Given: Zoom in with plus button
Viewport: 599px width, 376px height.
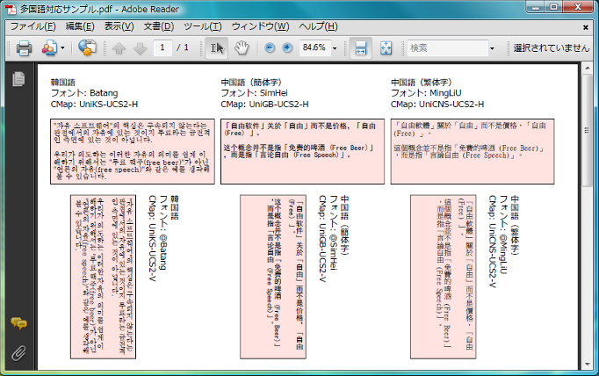Looking at the screenshot, I should click(287, 47).
